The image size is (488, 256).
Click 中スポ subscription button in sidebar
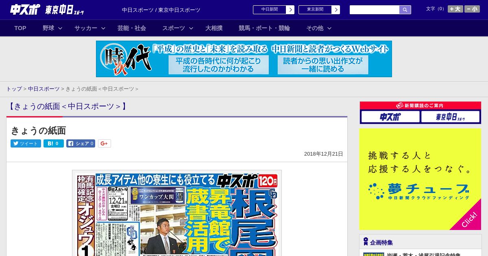[x=390, y=117]
